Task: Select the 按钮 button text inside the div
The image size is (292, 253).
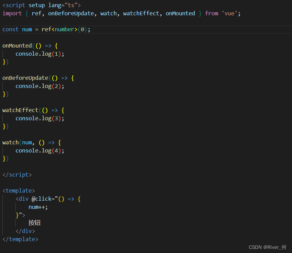Action: click(34, 223)
